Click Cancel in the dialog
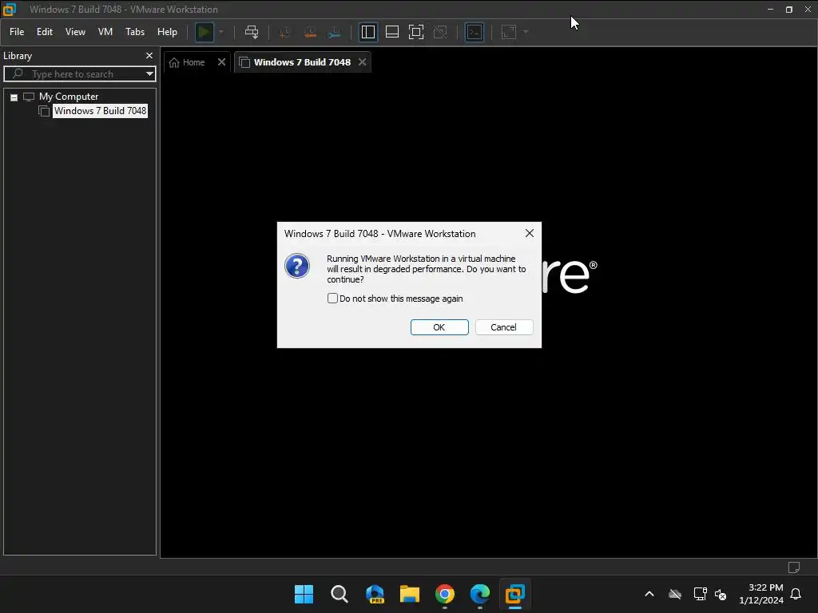The width and height of the screenshot is (818, 613). [x=503, y=327]
